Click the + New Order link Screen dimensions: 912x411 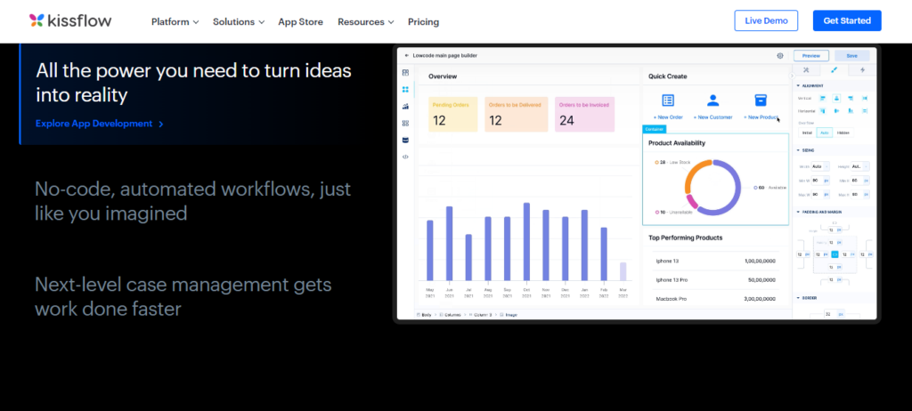(x=668, y=117)
